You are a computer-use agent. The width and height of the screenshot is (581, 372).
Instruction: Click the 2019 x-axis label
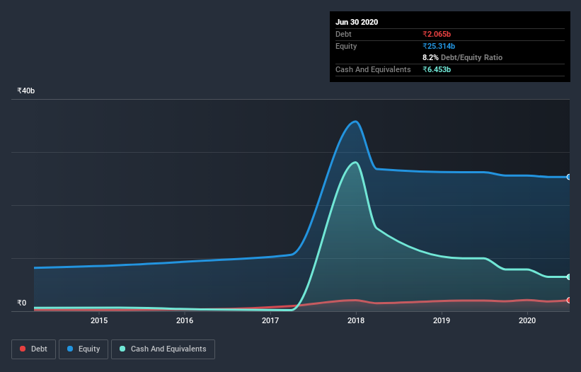(x=442, y=320)
